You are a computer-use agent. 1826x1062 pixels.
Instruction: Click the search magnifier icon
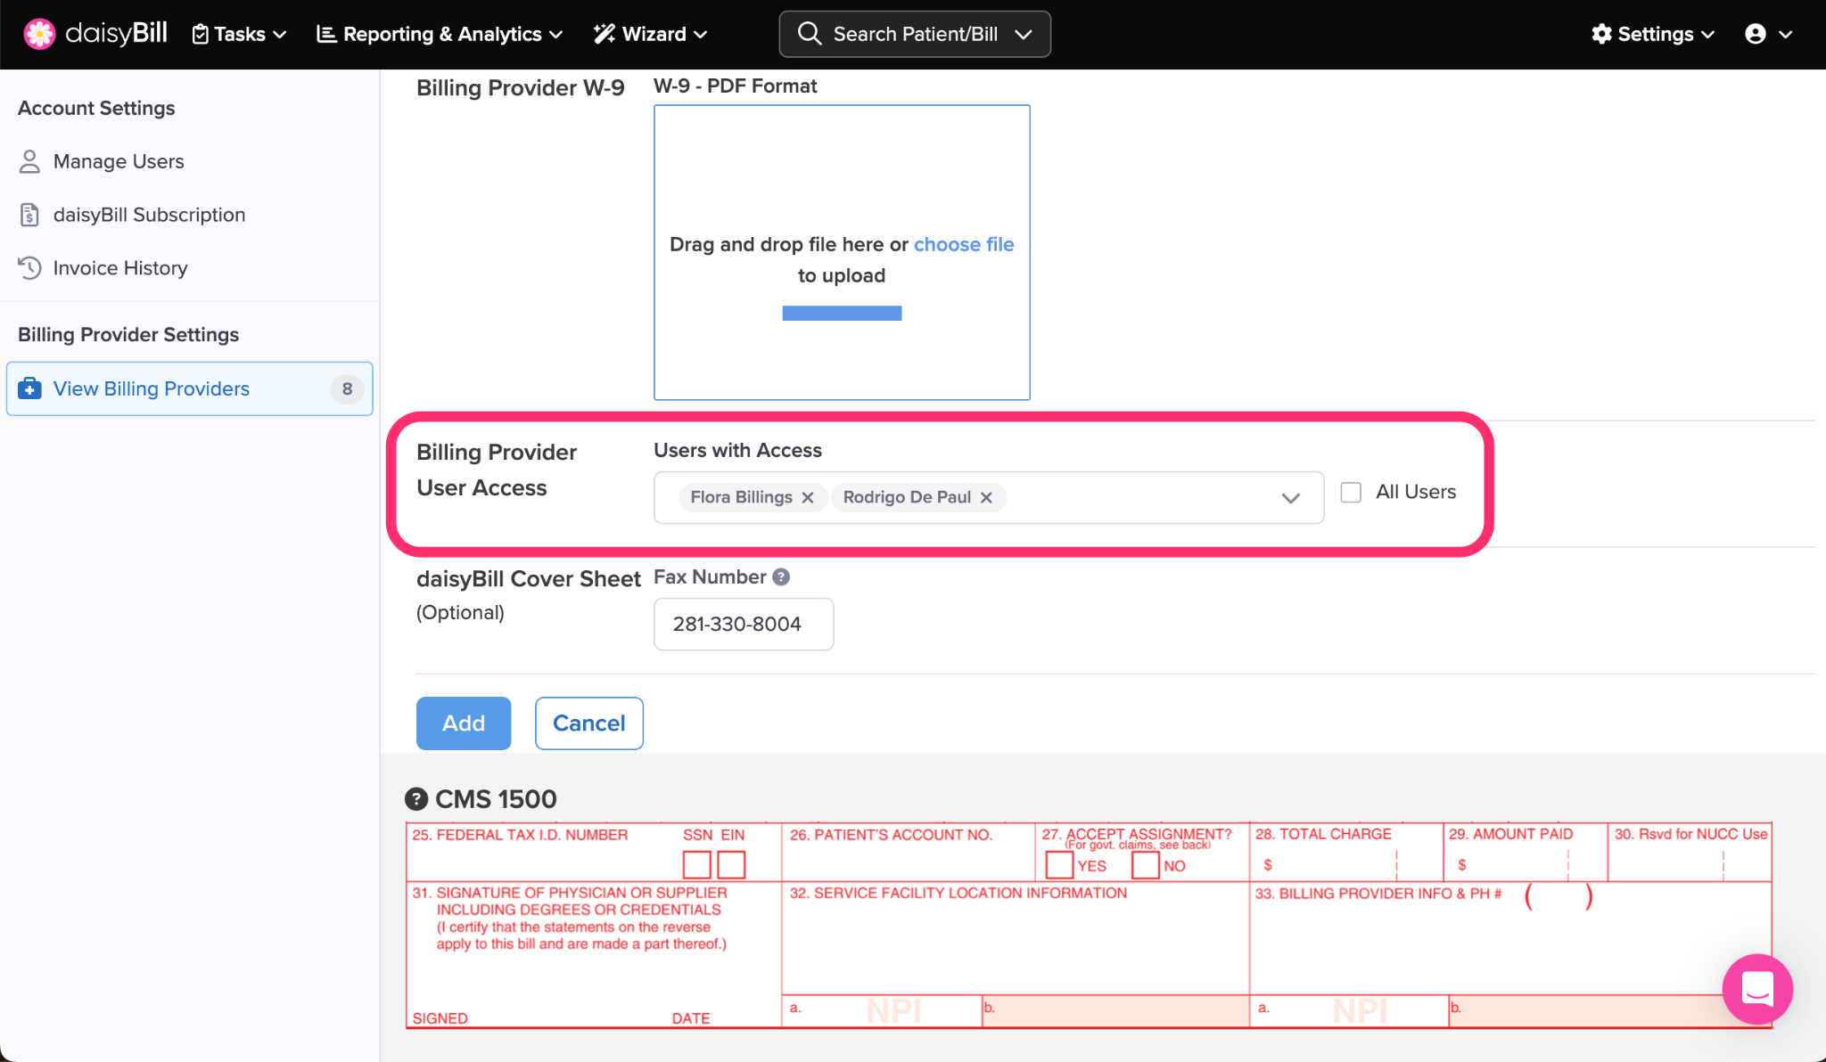tap(810, 34)
